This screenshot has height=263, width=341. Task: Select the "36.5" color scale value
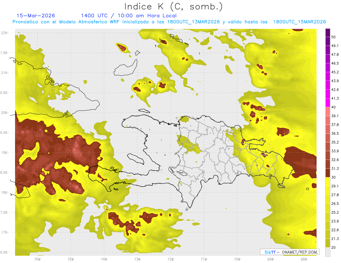[335, 134]
